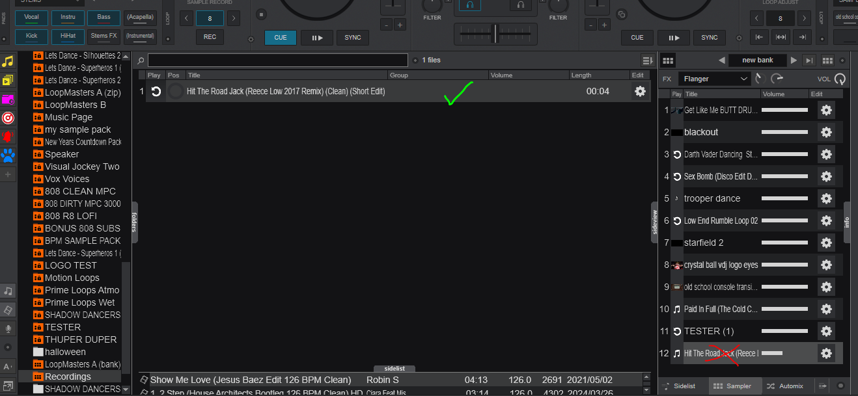Viewport: 858px width, 396px height.
Task: Click the red target icon in left sidebar
Action: point(8,118)
